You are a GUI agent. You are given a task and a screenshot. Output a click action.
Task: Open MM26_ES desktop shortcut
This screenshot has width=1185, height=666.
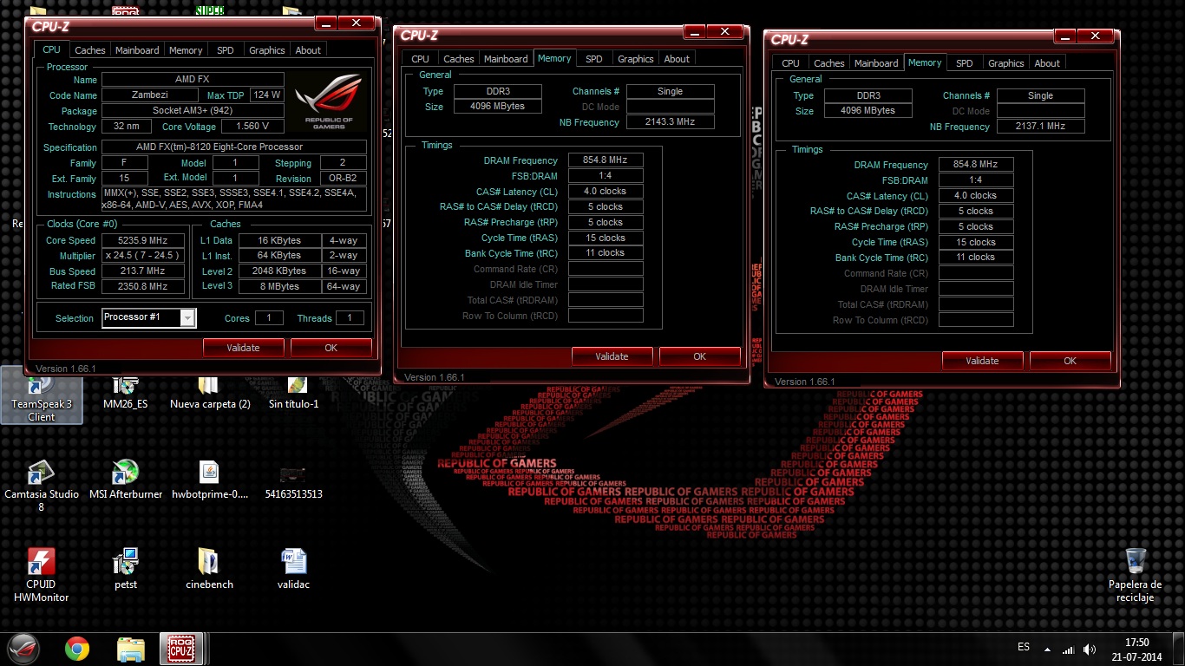point(126,393)
